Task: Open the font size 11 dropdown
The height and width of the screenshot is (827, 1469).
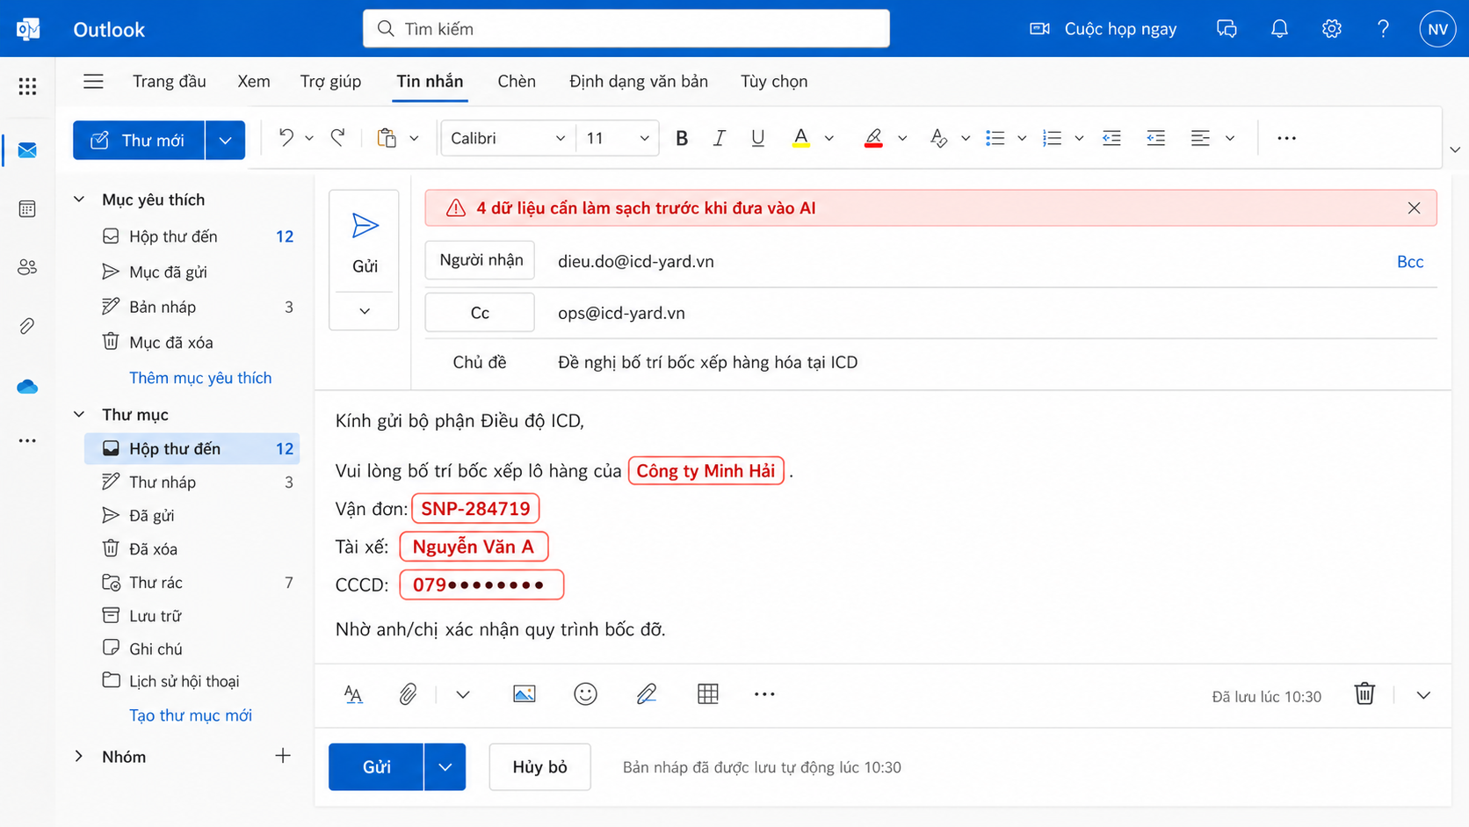Action: tap(618, 138)
